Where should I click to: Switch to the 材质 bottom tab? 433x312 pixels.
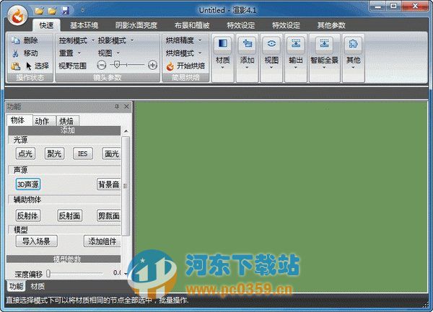pyautogui.click(x=38, y=286)
